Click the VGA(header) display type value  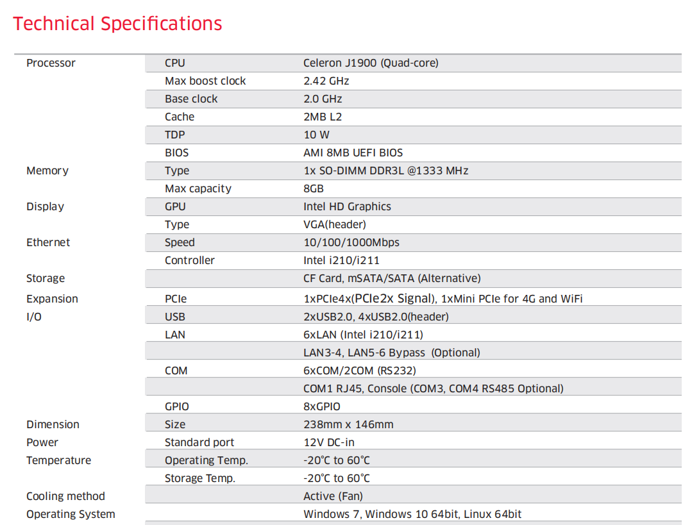click(x=335, y=224)
